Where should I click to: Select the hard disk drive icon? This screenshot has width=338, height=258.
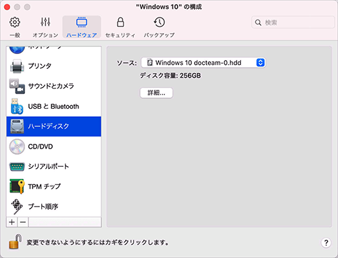click(x=17, y=126)
